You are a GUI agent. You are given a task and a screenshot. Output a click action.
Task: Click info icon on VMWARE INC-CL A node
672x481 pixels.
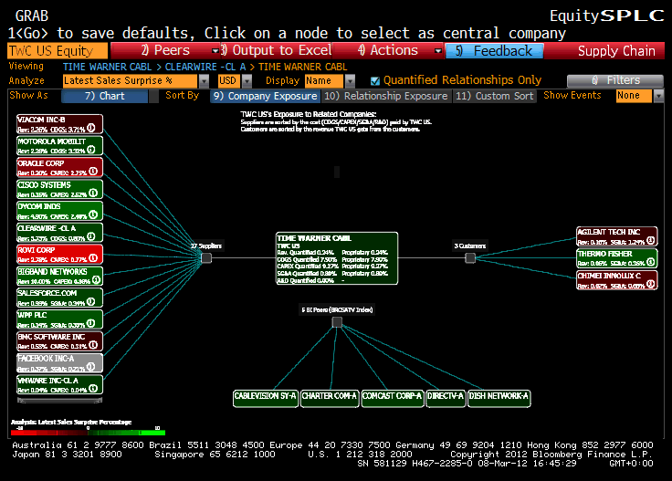pyautogui.click(x=93, y=389)
